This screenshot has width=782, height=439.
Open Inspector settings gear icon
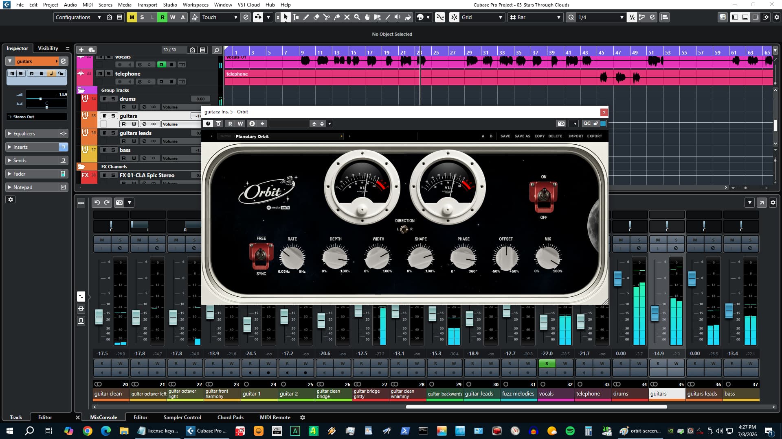click(x=11, y=200)
